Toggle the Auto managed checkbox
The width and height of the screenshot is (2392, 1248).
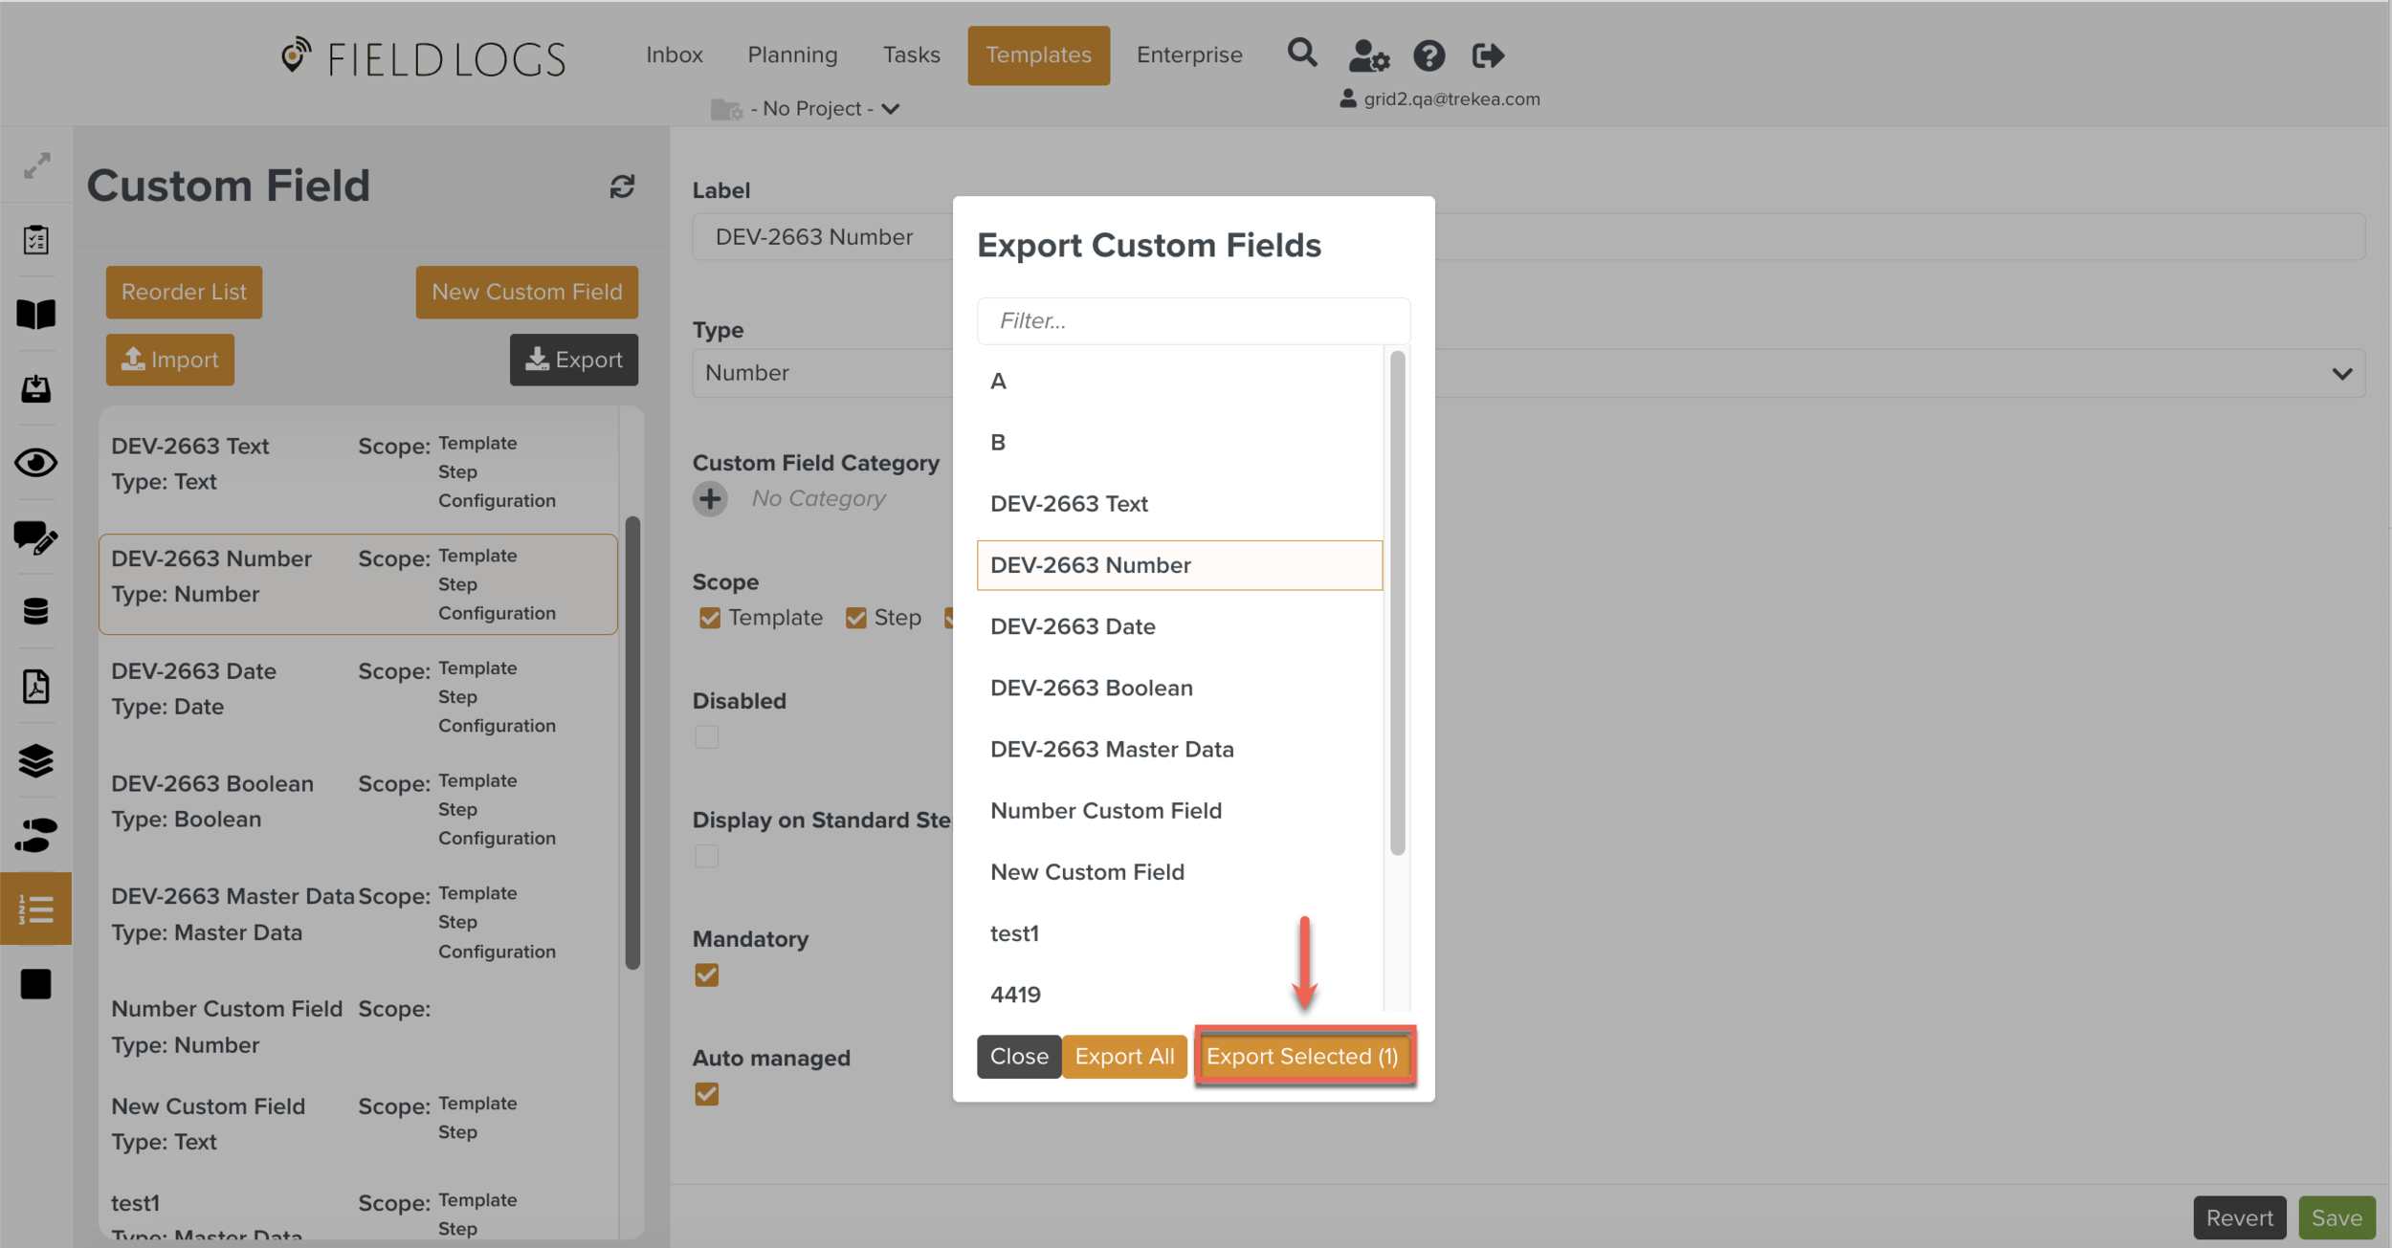click(x=707, y=1093)
